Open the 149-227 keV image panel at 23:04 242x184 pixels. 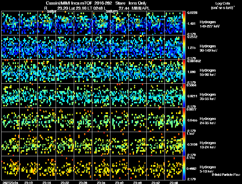(x=11, y=23)
